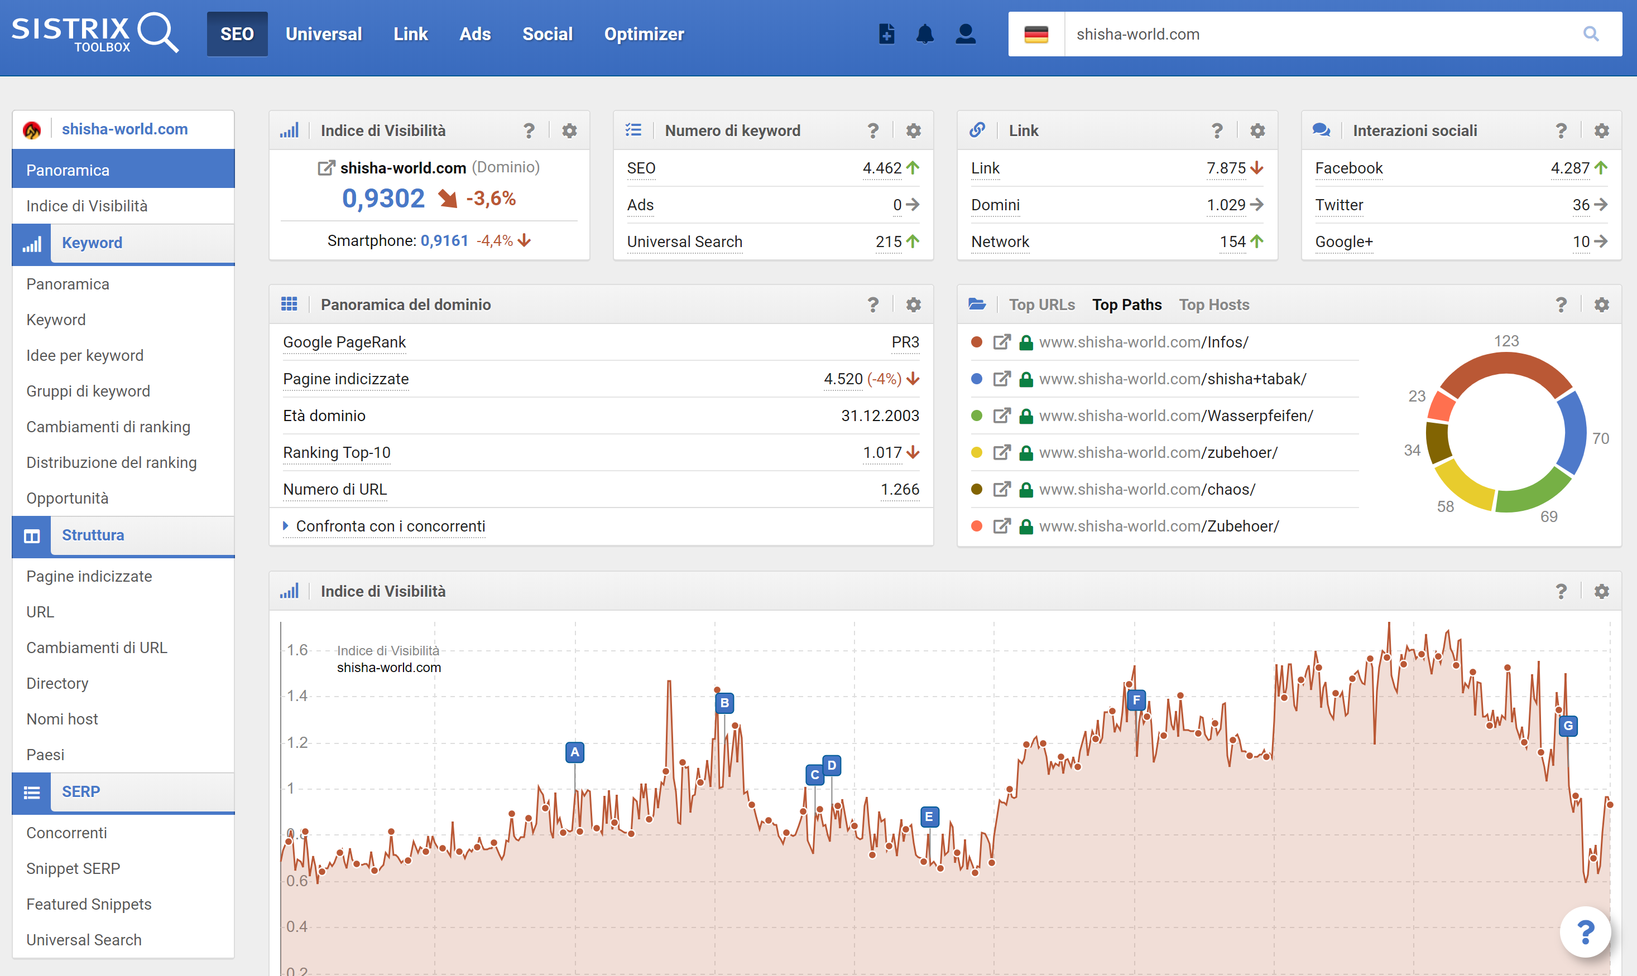Open settings gear of Interazioni sociali box
1637x976 pixels.
tap(1601, 131)
